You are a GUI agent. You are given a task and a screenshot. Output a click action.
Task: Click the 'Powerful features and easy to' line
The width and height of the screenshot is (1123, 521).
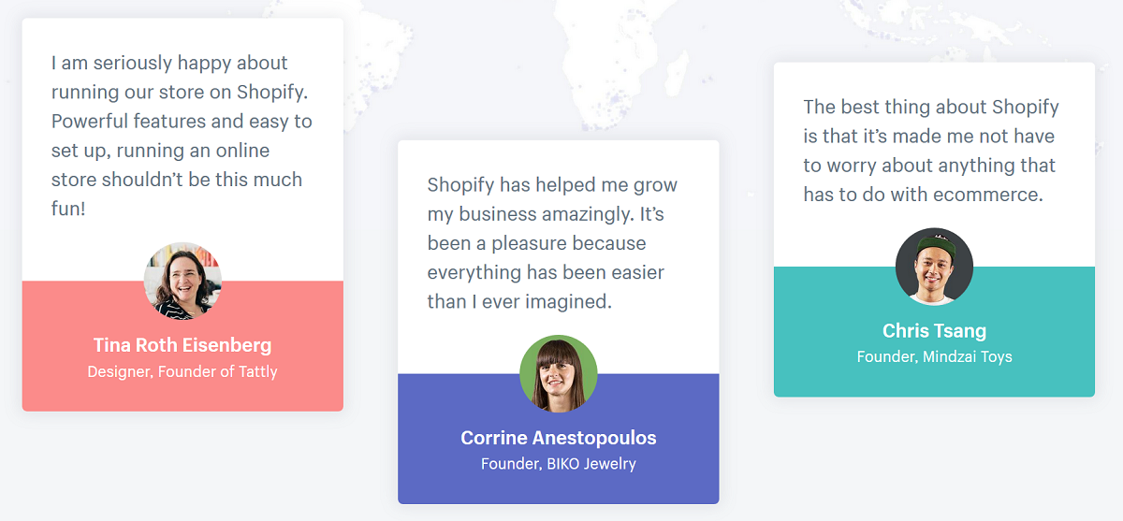tap(182, 121)
